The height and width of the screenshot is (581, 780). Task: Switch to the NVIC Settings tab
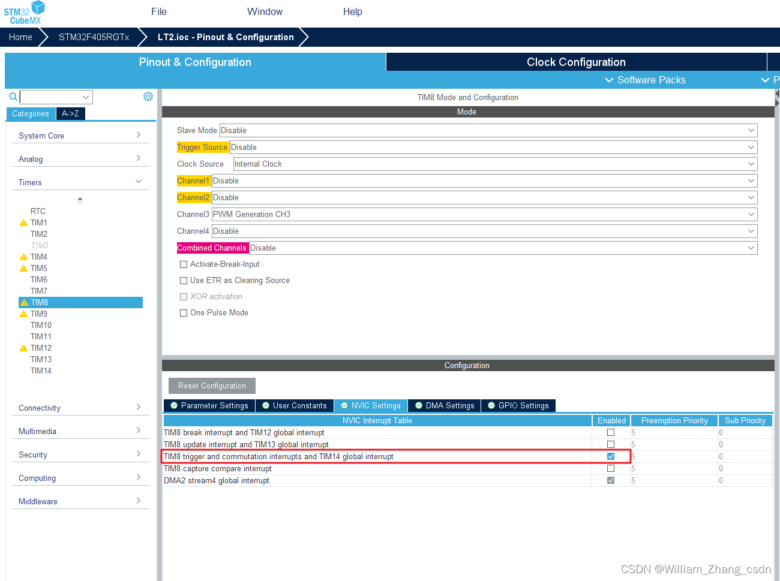pos(371,406)
